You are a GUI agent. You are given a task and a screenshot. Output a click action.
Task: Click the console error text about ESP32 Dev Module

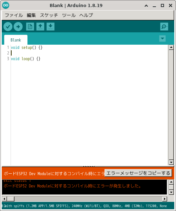pyautogui.click(x=72, y=186)
